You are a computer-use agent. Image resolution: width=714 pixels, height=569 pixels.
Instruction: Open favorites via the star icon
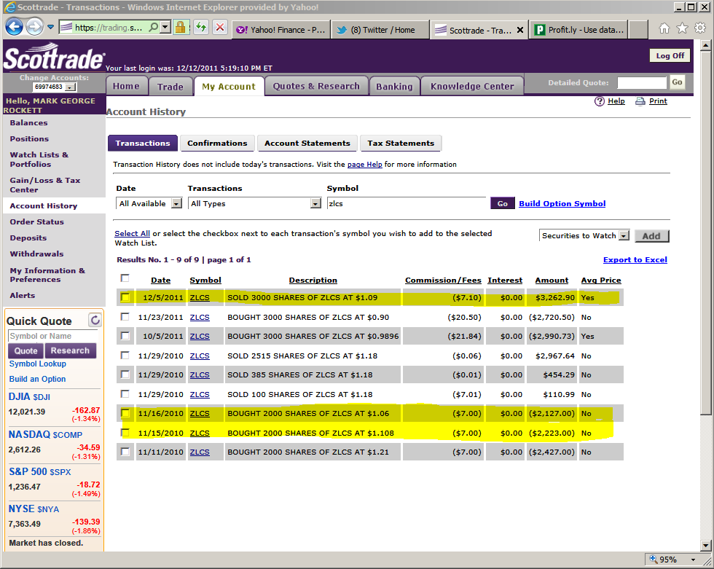click(x=682, y=28)
